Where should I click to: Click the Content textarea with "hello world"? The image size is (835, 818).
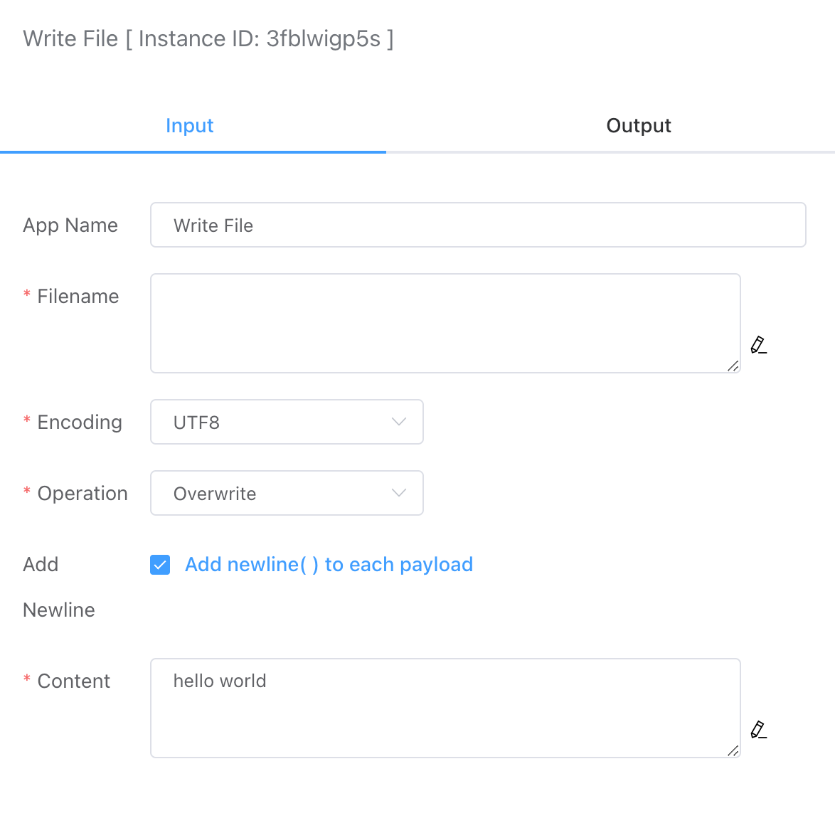(x=445, y=708)
